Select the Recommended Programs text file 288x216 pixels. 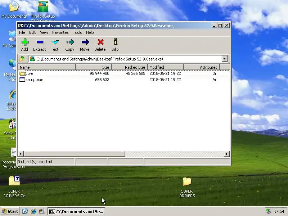point(13,152)
